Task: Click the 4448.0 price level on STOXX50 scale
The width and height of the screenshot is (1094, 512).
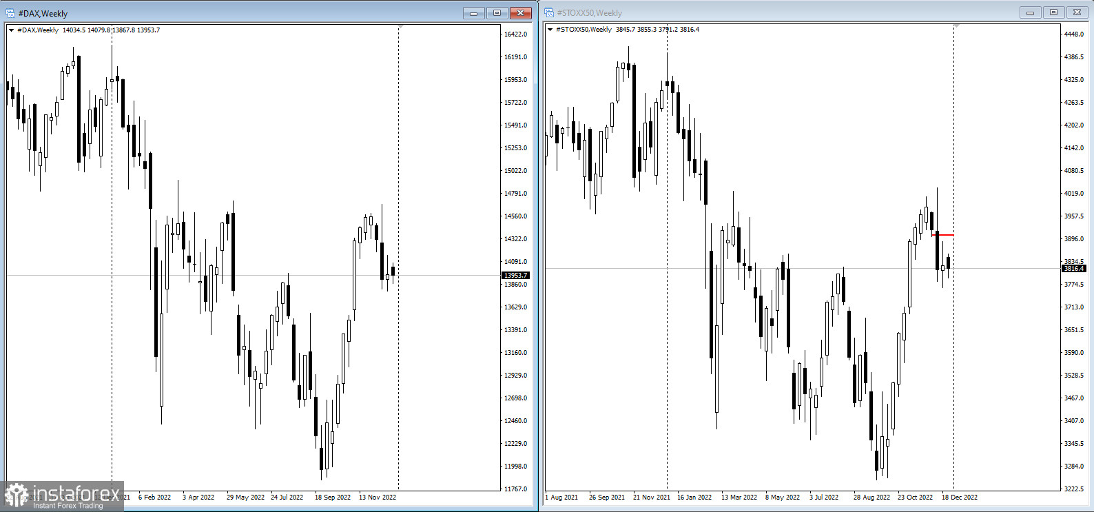Action: (1073, 34)
